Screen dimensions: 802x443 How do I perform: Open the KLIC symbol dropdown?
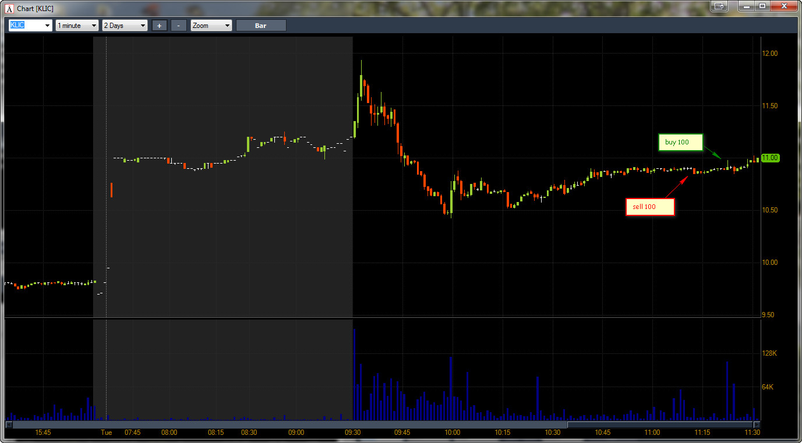pos(30,26)
